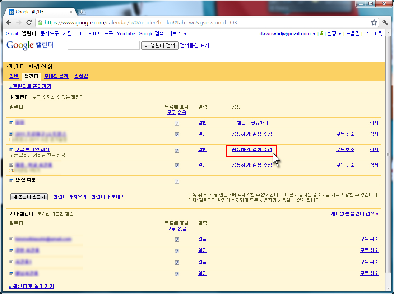This screenshot has height=294, width=394.
Task: Open YouTube from the top navigation
Action: coord(126,33)
